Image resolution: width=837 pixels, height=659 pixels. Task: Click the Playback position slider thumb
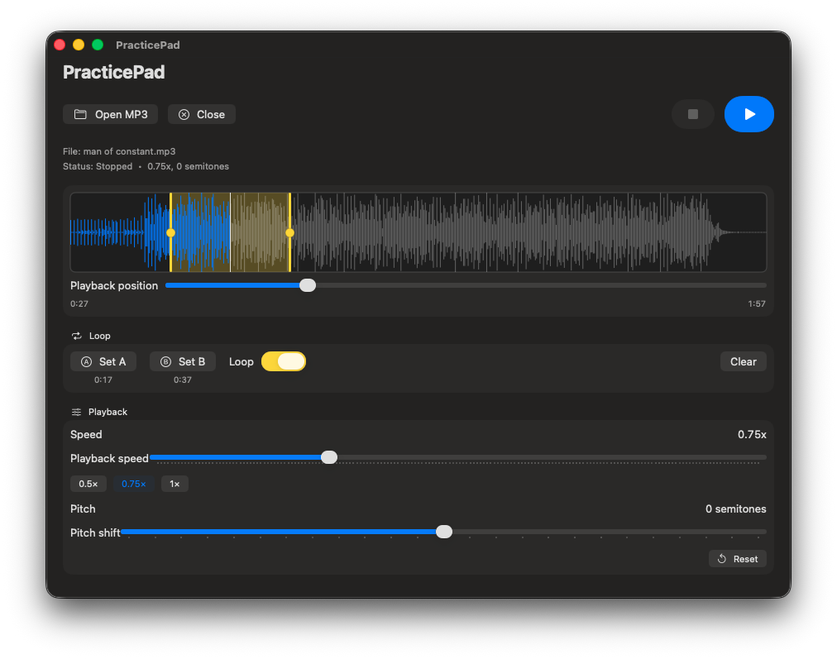point(308,285)
